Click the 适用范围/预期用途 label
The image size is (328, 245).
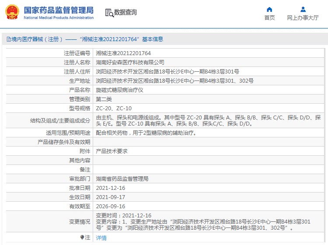pyautogui.click(x=68, y=133)
